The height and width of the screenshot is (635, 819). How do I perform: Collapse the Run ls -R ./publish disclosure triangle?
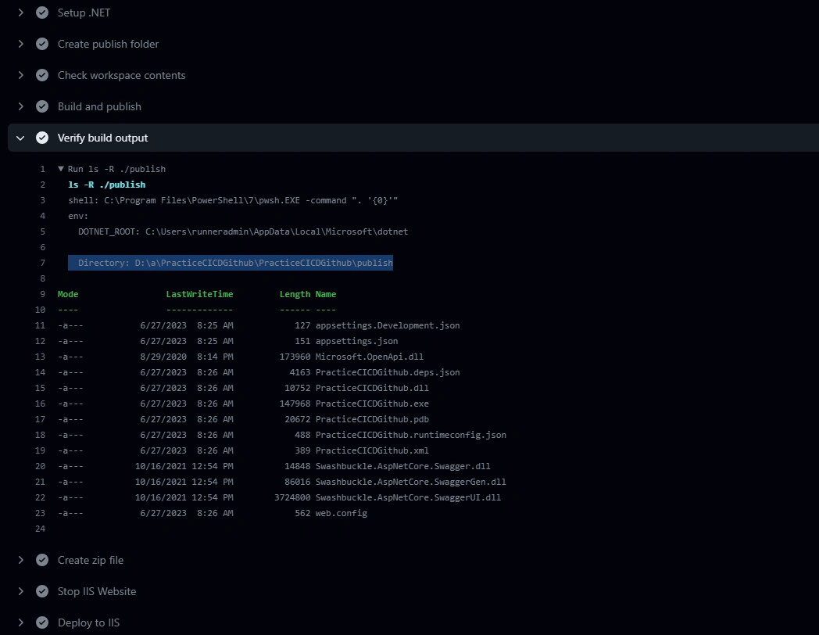point(61,169)
